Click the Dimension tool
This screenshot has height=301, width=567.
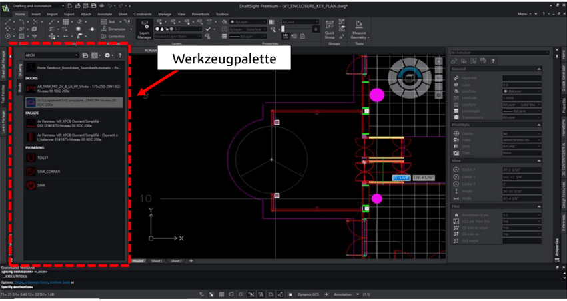tap(115, 29)
